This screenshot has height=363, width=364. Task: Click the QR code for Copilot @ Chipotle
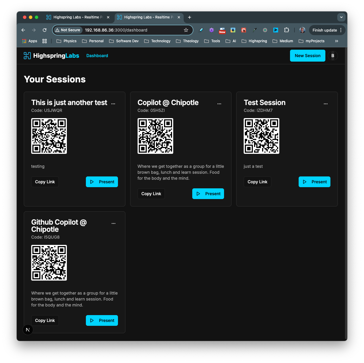[x=155, y=136]
